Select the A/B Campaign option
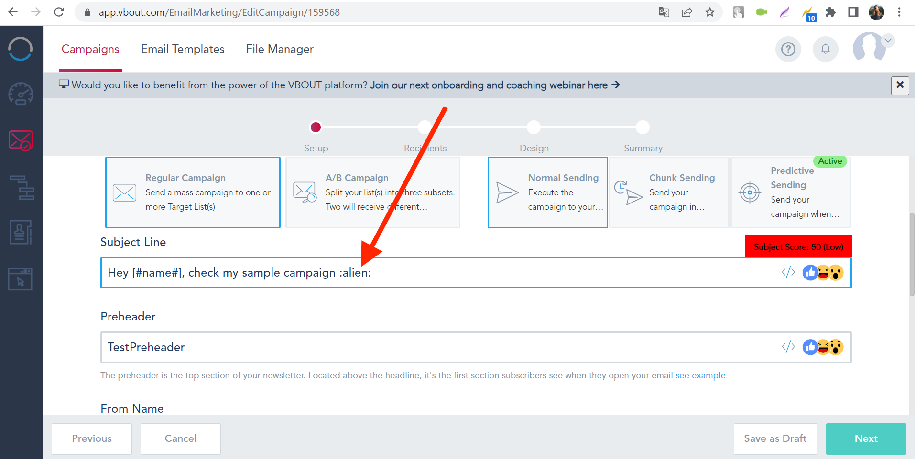 pyautogui.click(x=373, y=192)
